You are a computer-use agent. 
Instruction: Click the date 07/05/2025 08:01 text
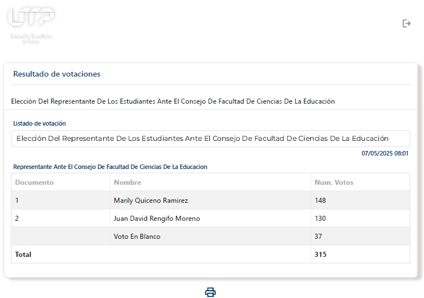[x=385, y=153]
